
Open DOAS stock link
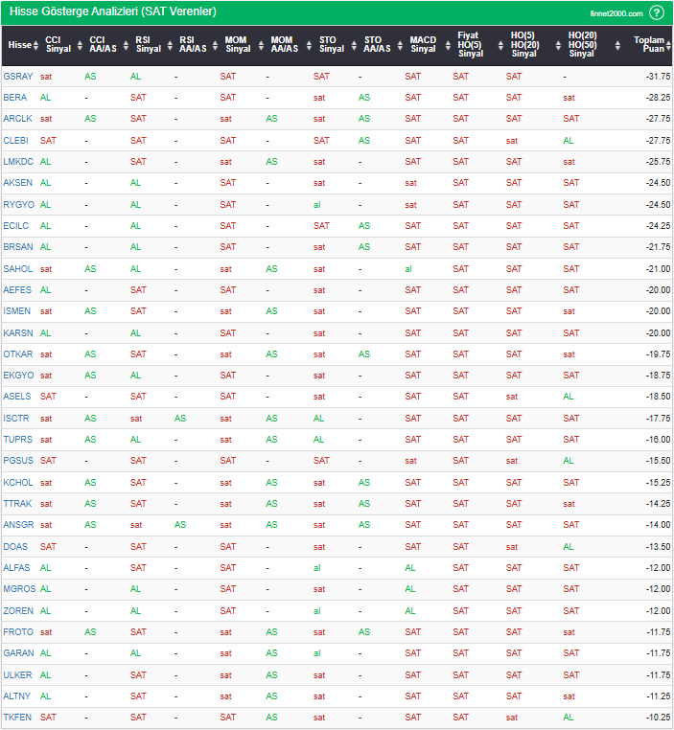[x=15, y=547]
